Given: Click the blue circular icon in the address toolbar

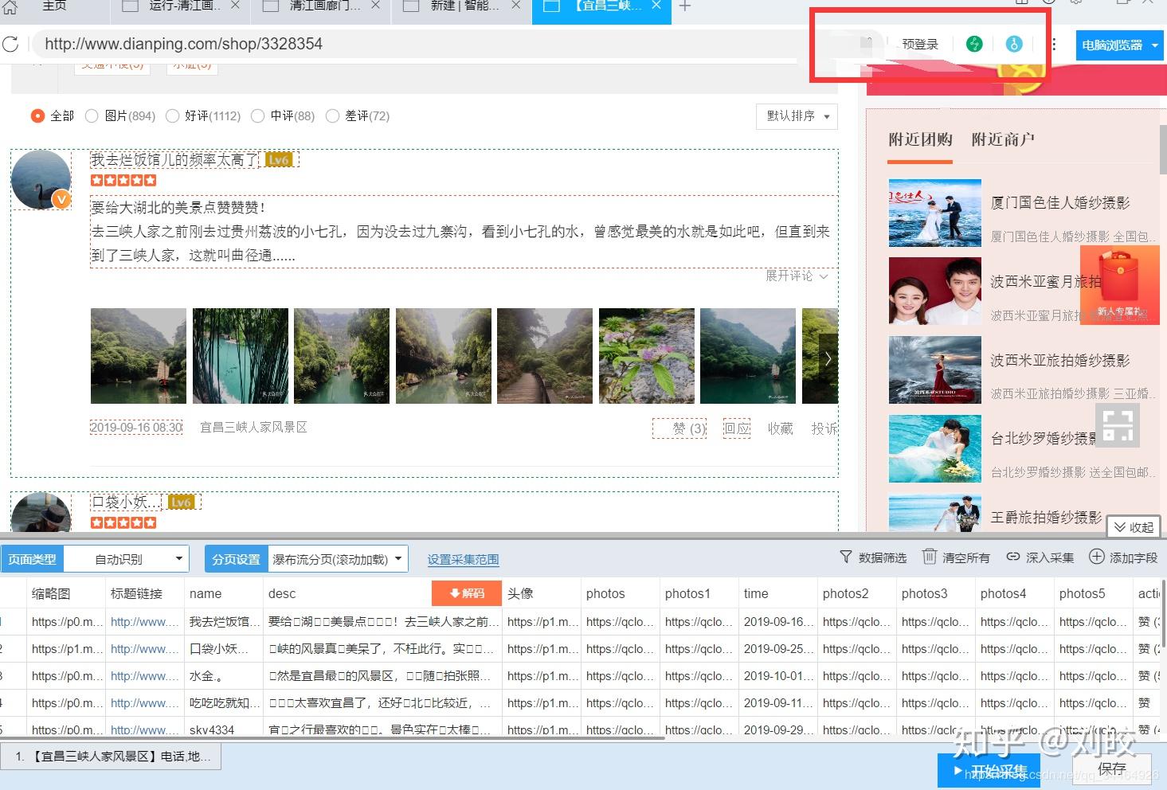Looking at the screenshot, I should click(1014, 45).
